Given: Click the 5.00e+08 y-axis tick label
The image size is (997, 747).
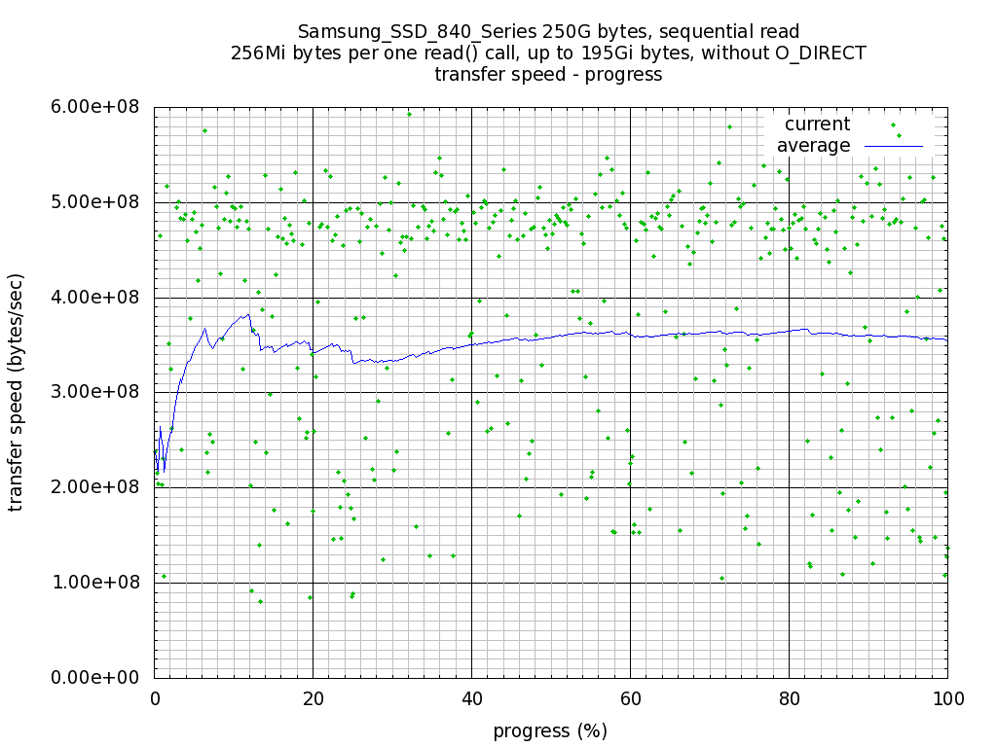Looking at the screenshot, I should tap(94, 202).
